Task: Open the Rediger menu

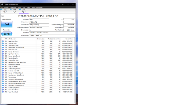Action: [6, 7]
